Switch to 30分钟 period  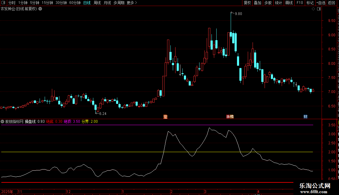coord(61,3)
